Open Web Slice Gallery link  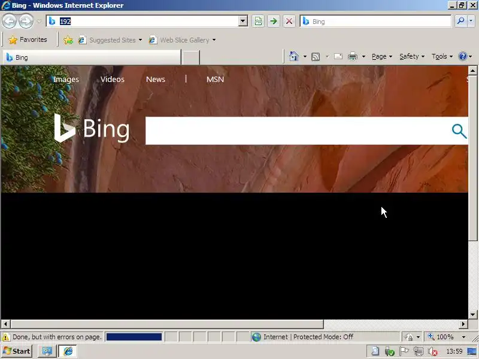pos(179,40)
